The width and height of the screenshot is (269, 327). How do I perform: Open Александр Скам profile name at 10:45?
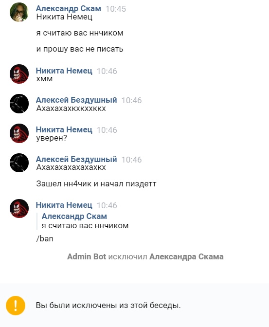pyautogui.click(x=69, y=9)
